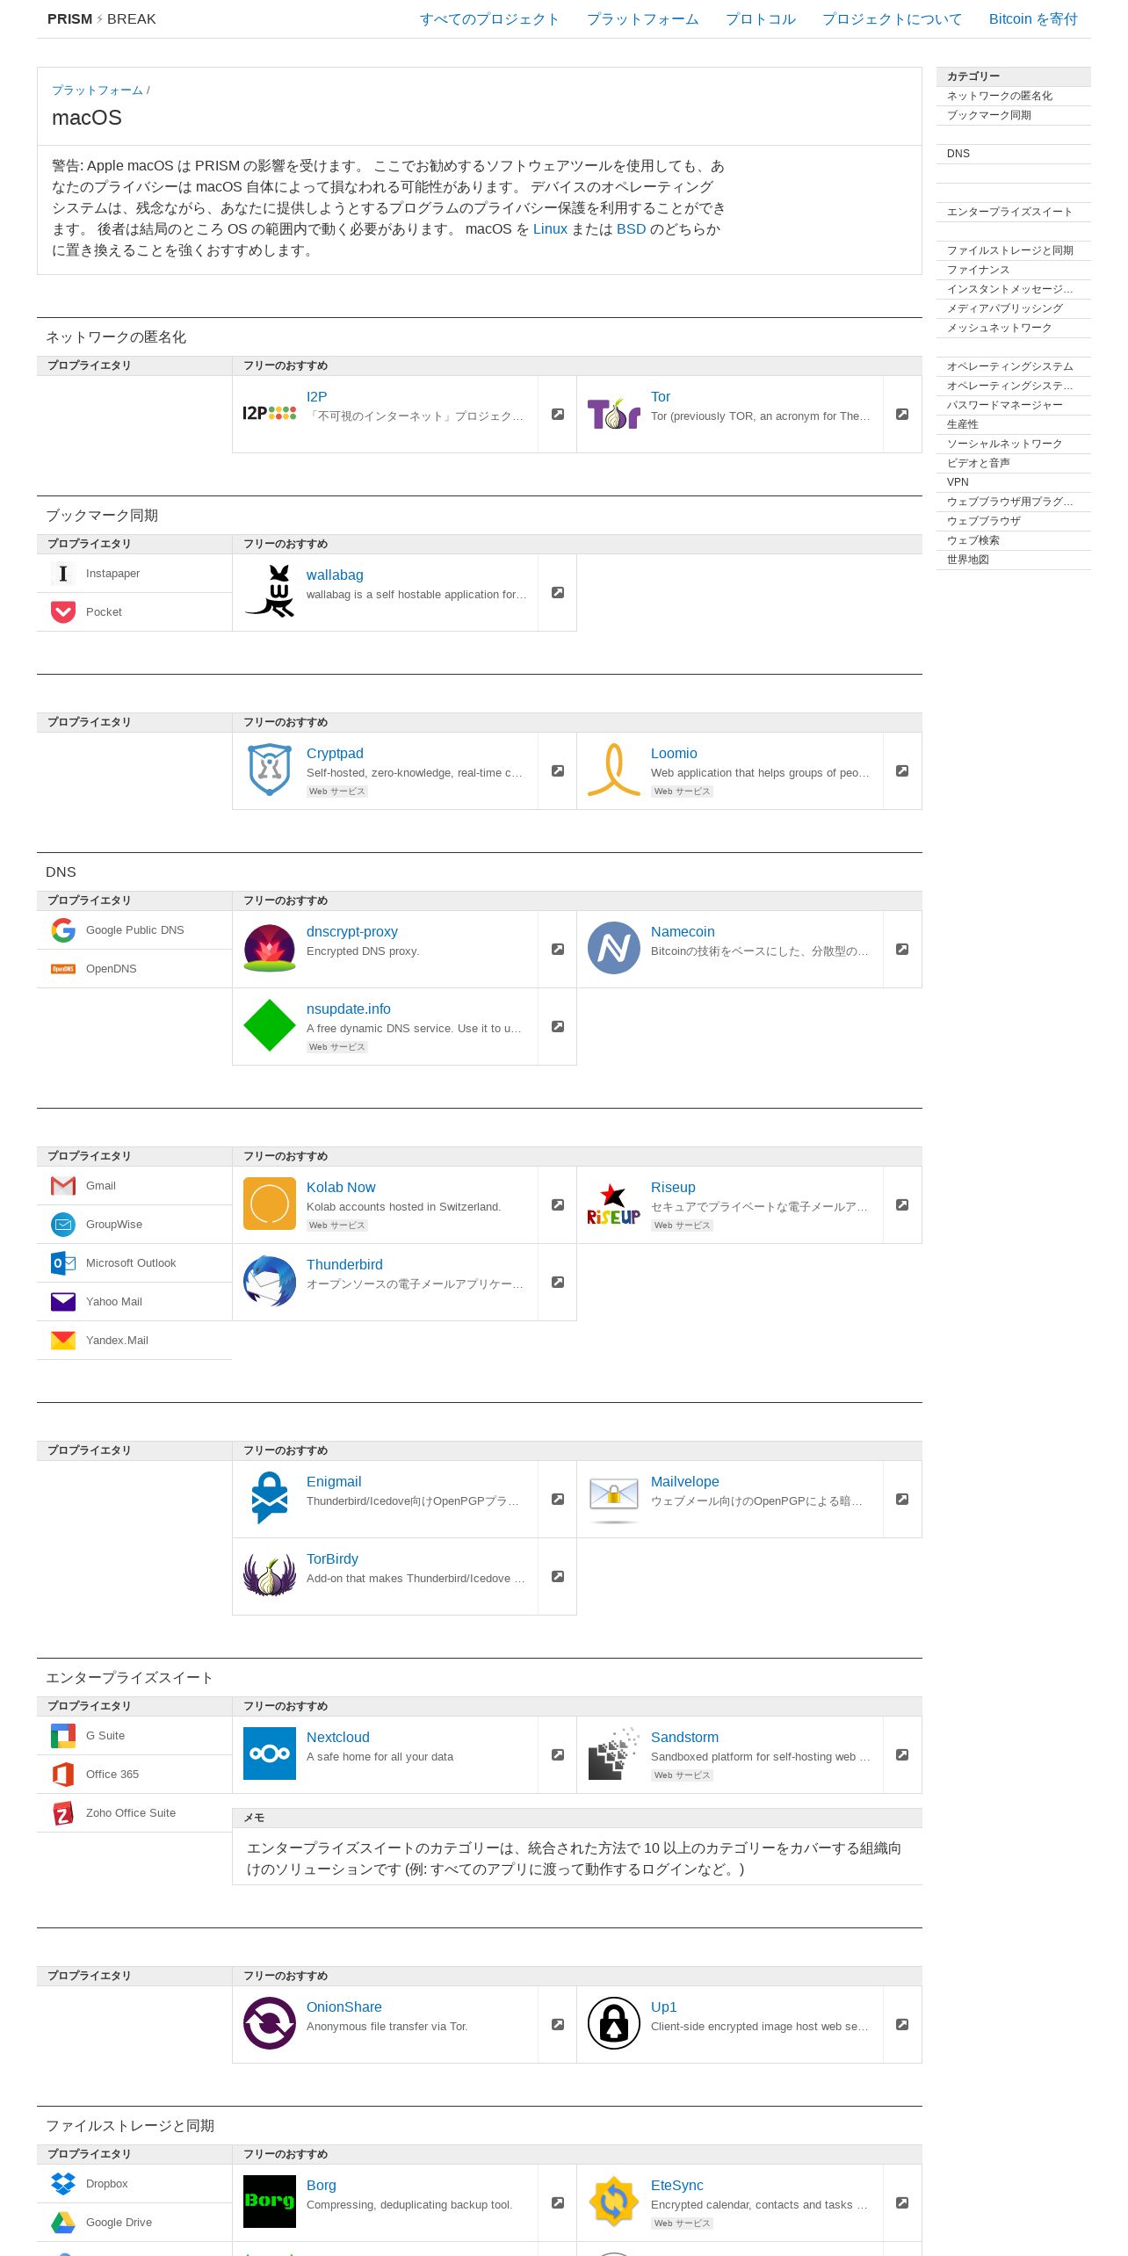This screenshot has width=1128, height=2256.
Task: Go to PRISM BREAK home logo
Action: pyautogui.click(x=102, y=19)
